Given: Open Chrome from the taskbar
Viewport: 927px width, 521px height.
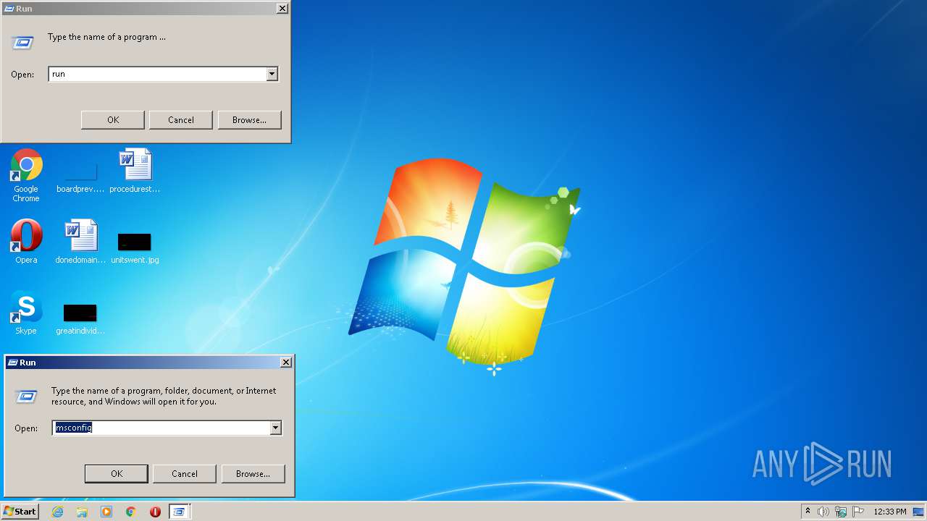Looking at the screenshot, I should pyautogui.click(x=130, y=512).
